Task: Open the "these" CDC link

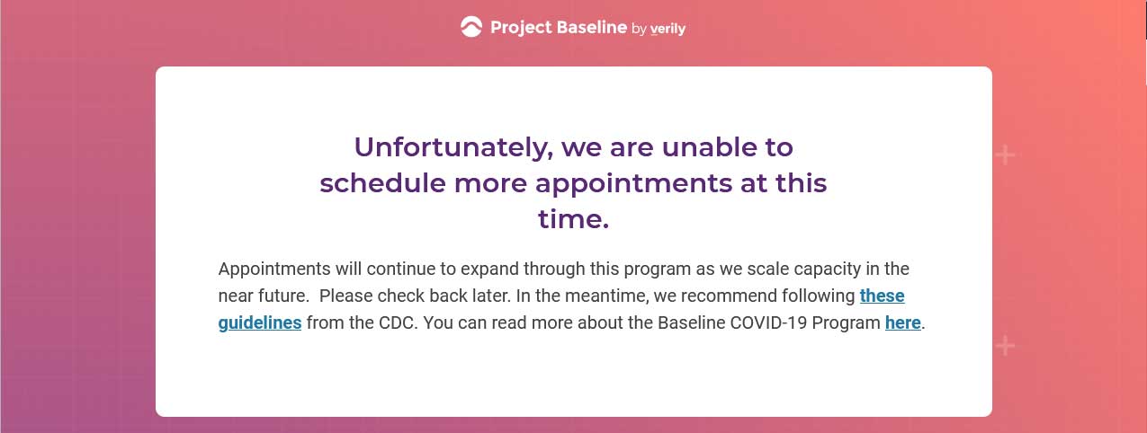Action: (882, 296)
